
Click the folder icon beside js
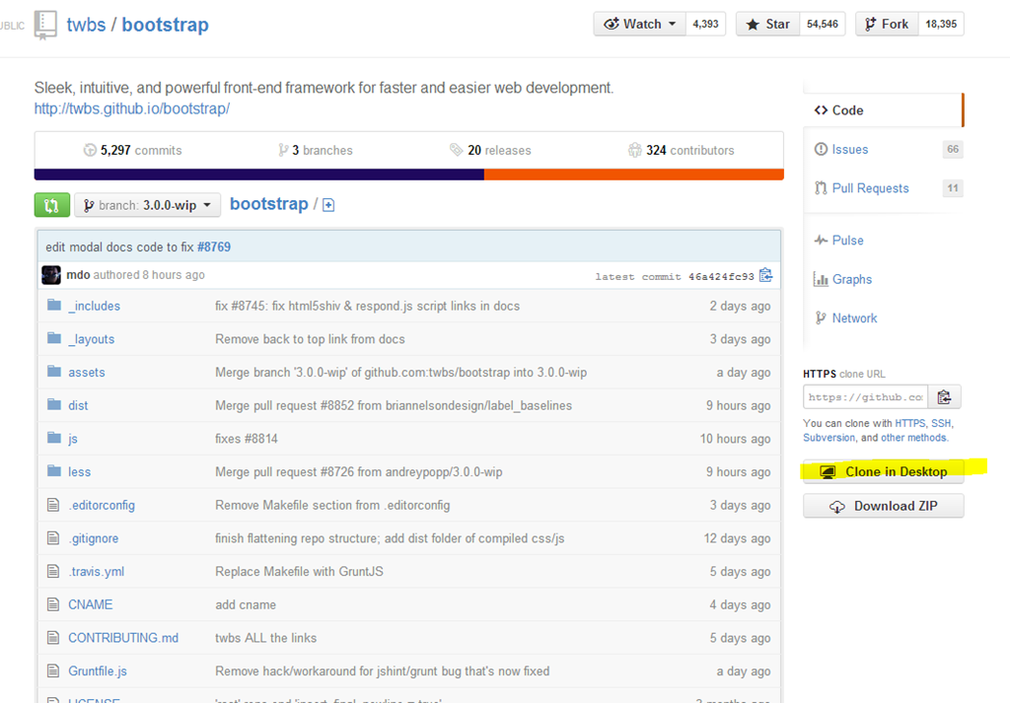click(x=54, y=438)
